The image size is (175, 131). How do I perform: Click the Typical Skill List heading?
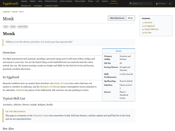14,98
